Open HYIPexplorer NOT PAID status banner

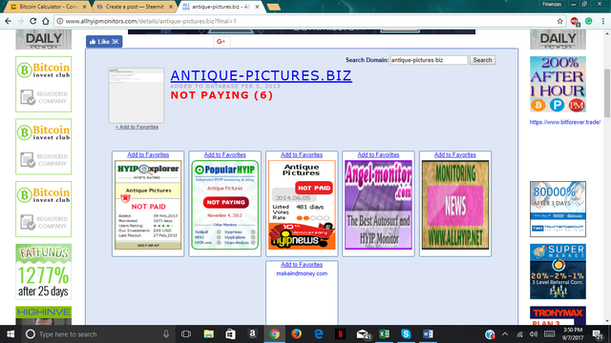(148, 205)
